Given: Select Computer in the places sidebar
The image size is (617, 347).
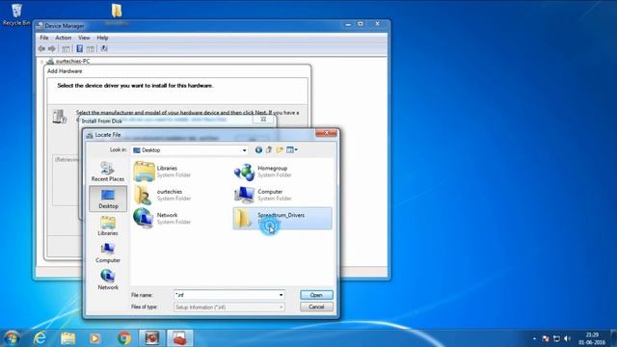Looking at the screenshot, I should coord(107,253).
